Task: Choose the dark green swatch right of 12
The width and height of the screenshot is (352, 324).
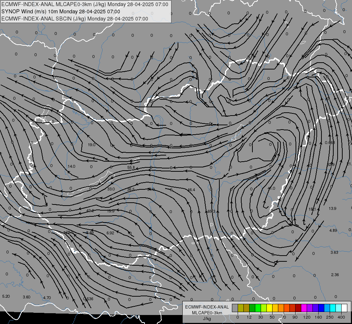Action: coord(252,308)
